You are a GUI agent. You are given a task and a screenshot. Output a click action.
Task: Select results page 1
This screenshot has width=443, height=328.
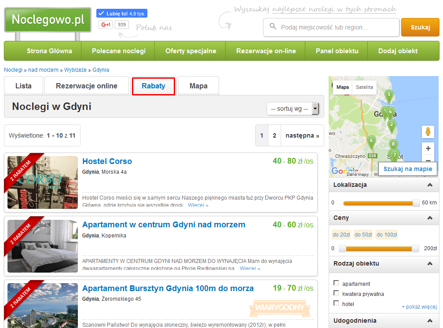tap(262, 135)
